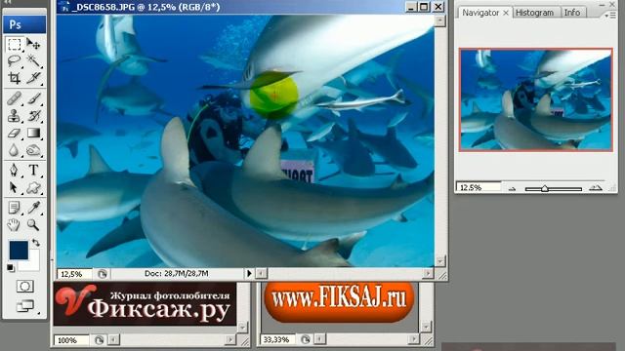Click the Navigator 12.5% zoom field

pyautogui.click(x=479, y=187)
